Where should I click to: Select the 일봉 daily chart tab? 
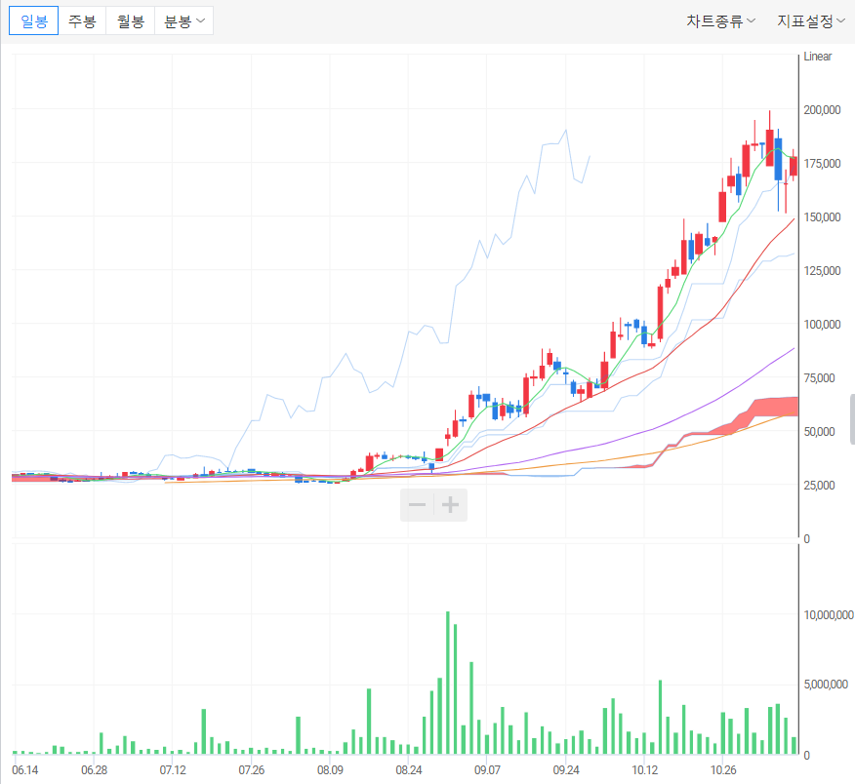(34, 21)
